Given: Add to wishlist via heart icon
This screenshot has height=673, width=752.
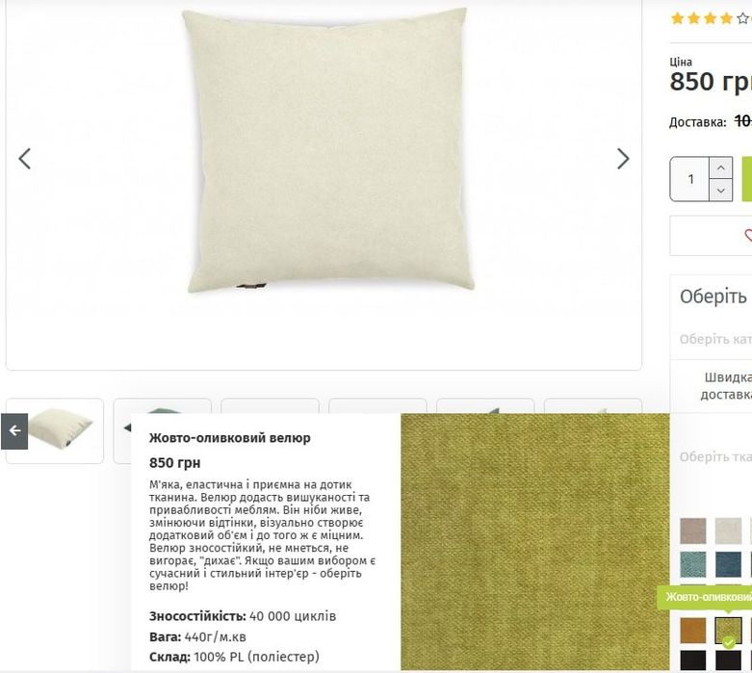Looking at the screenshot, I should (748, 235).
